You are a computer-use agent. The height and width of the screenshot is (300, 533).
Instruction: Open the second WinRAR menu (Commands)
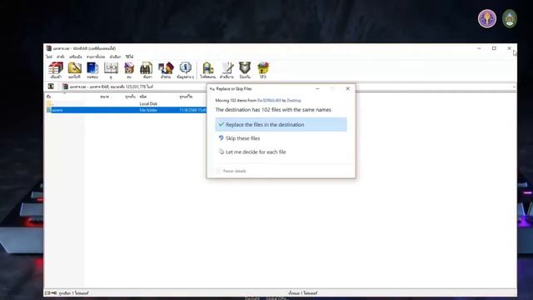pos(61,57)
